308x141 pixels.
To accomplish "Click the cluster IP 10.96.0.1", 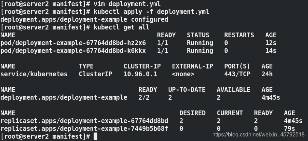I will pyautogui.click(x=140, y=74).
